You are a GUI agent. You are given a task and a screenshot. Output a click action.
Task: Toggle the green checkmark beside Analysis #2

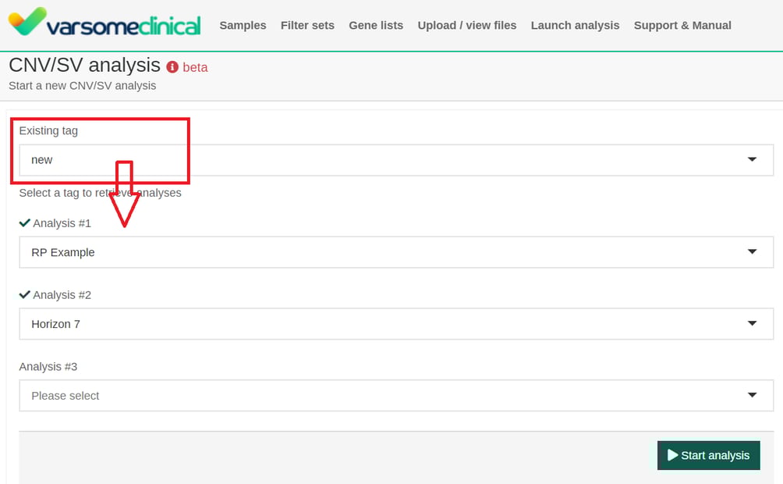coord(23,295)
